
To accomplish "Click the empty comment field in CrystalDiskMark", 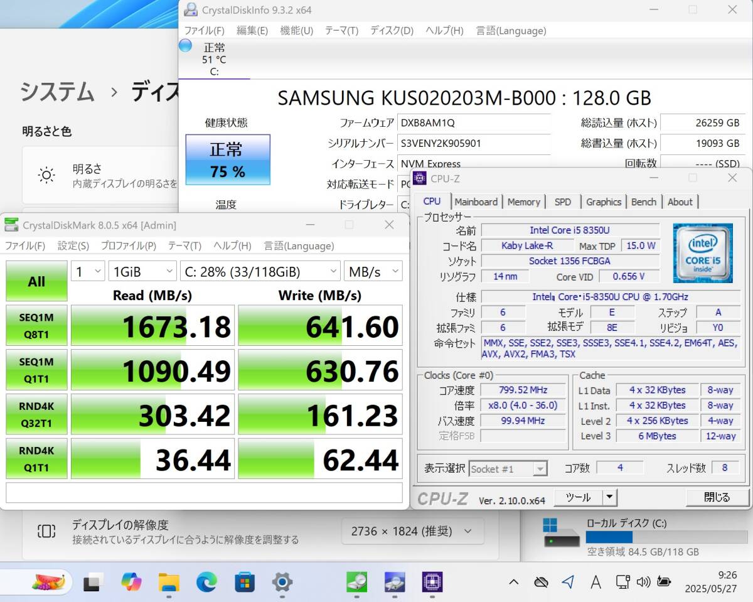I will [x=204, y=492].
